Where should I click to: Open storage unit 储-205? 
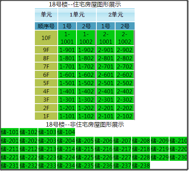coord(85,140)
